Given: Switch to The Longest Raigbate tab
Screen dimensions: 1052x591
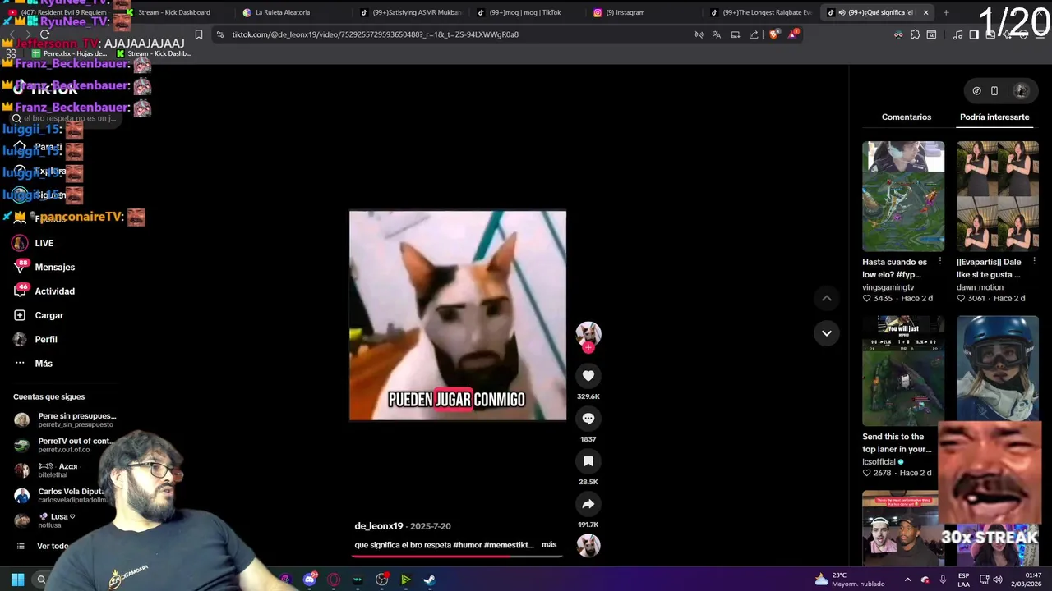Looking at the screenshot, I should point(760,12).
